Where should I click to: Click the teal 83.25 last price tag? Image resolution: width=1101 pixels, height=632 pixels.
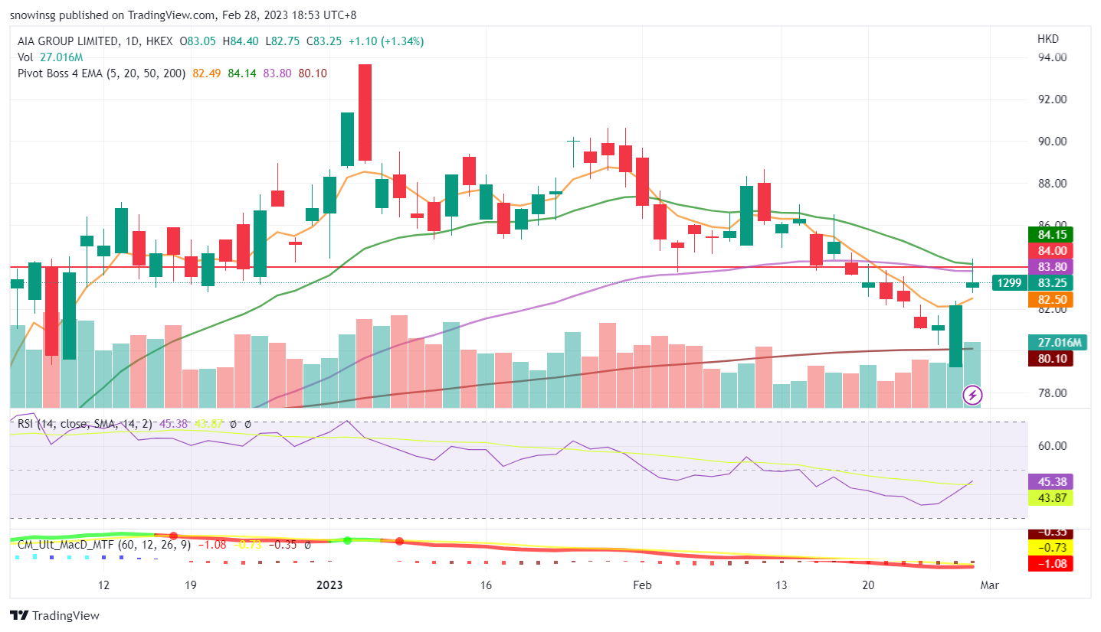(x=1052, y=283)
